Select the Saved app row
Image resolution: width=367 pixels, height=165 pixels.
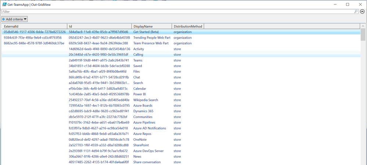(181, 66)
